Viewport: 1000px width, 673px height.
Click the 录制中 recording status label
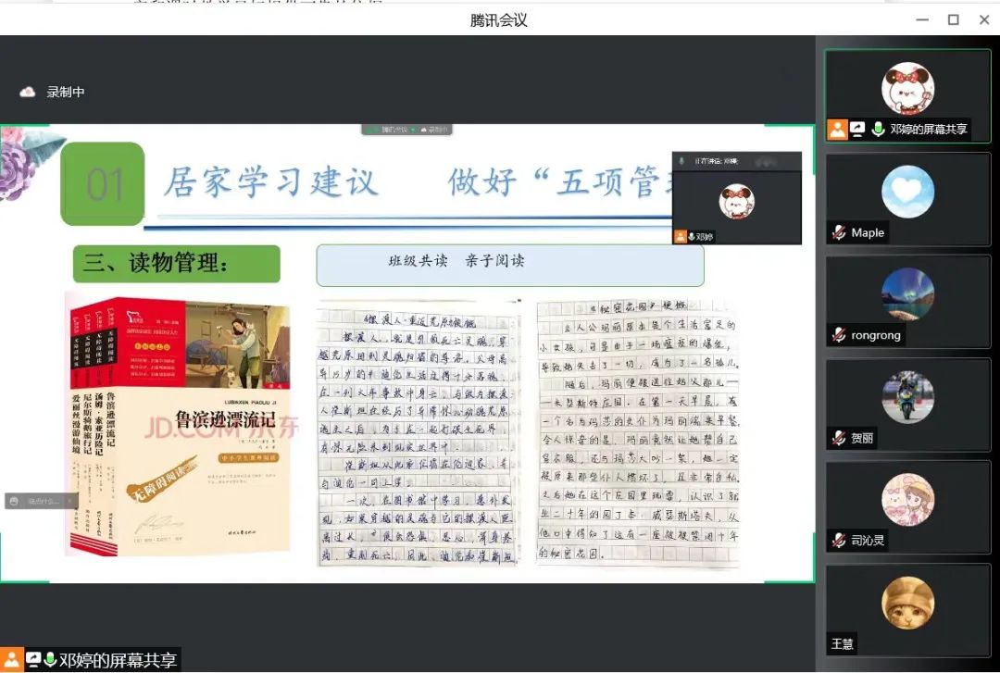[x=66, y=92]
